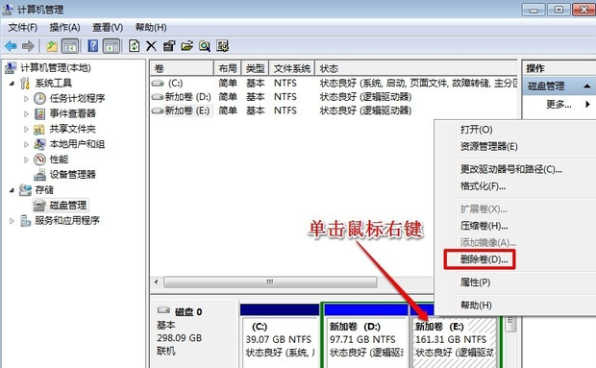Click 更多... in the actions pane
Screen dimensions: 596x368
(x=559, y=104)
